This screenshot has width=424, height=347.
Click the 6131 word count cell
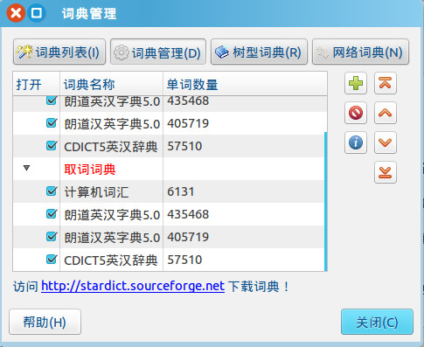click(x=180, y=191)
